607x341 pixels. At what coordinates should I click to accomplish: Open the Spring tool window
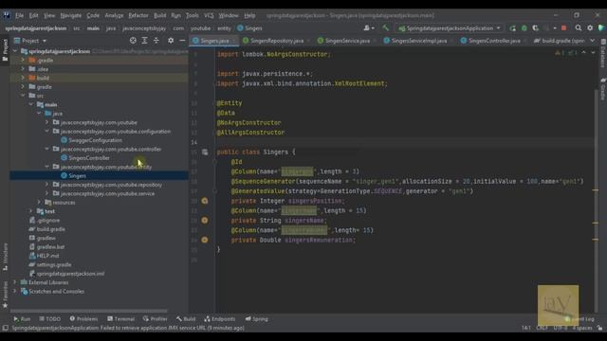(x=256, y=319)
